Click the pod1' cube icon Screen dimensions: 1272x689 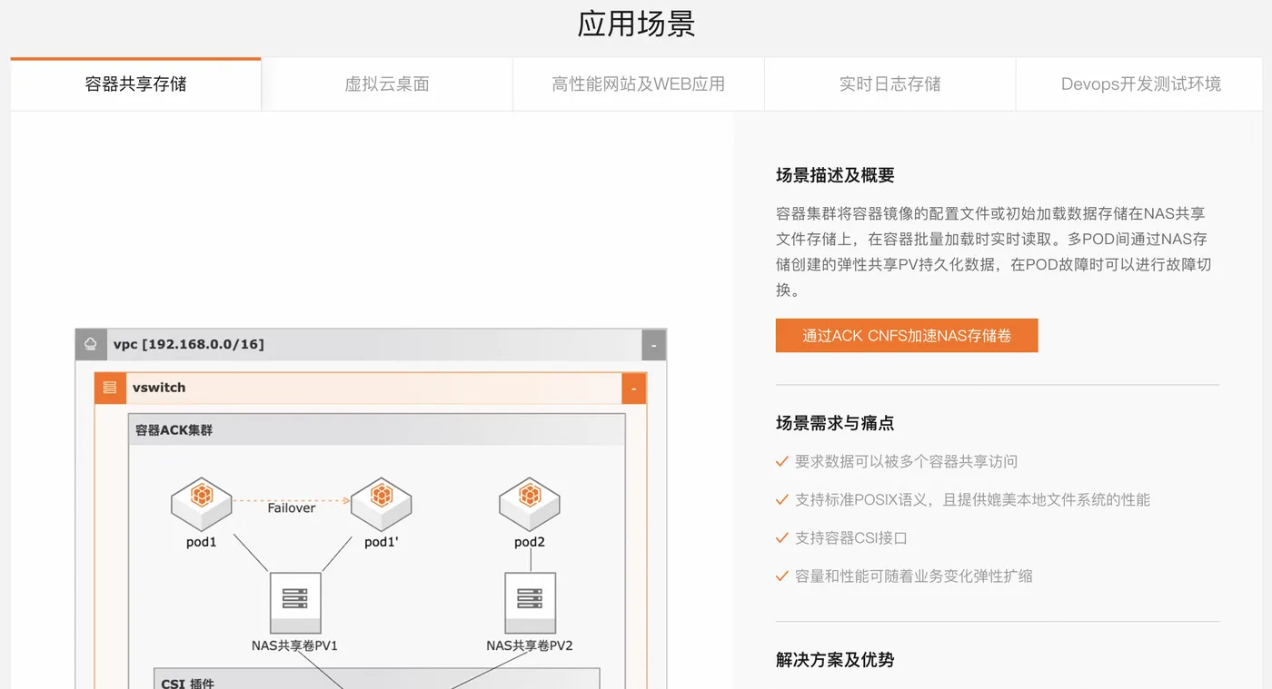coord(382,503)
